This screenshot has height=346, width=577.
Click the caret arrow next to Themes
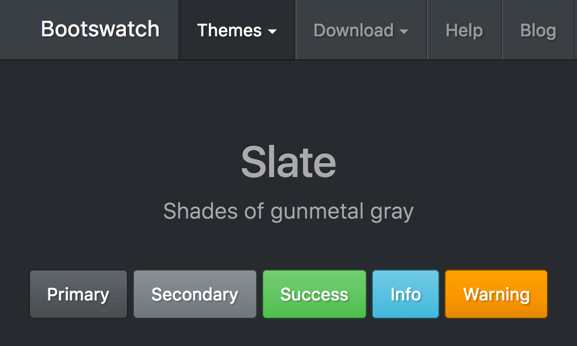(x=273, y=32)
